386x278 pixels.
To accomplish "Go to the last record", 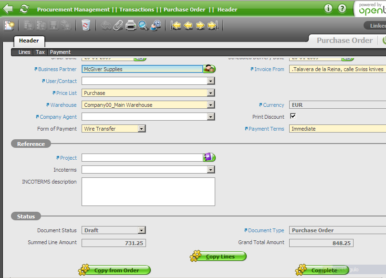I will pos(213,25).
